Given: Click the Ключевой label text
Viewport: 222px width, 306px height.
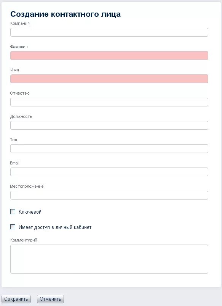Looking at the screenshot, I should click(x=30, y=212).
